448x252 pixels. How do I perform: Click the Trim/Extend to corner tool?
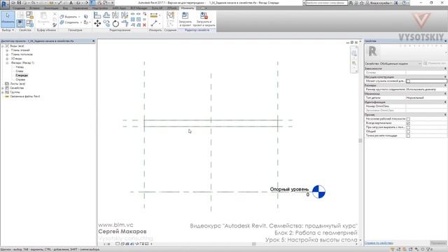tap(125, 23)
